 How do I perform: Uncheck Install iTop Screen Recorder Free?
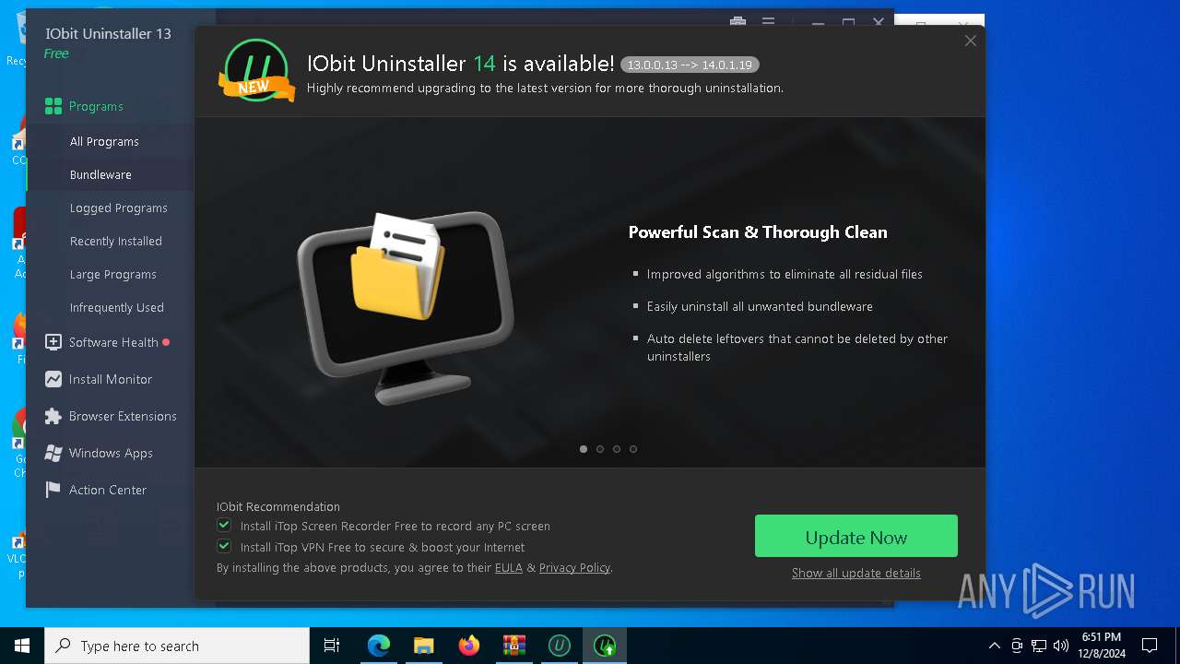tap(224, 525)
